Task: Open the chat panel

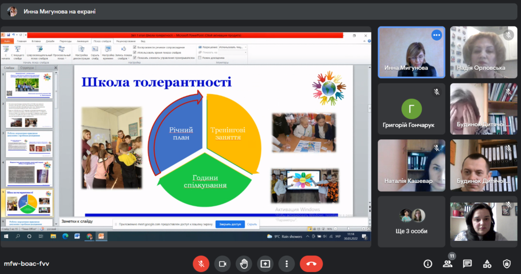Action: 467,264
